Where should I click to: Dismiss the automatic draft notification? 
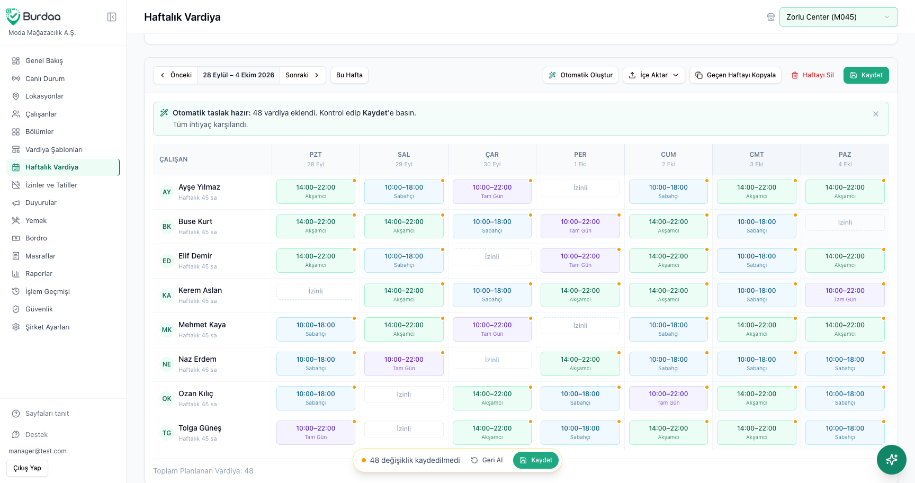[x=876, y=114]
